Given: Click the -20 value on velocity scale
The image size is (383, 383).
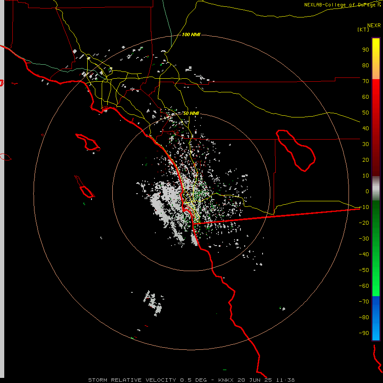Looking at the screenshot, I should [364, 223].
